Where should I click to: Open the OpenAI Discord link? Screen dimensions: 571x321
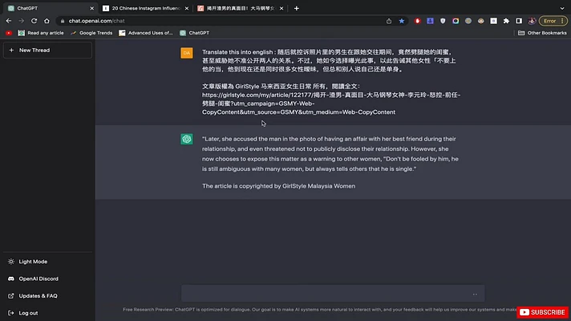click(47, 278)
